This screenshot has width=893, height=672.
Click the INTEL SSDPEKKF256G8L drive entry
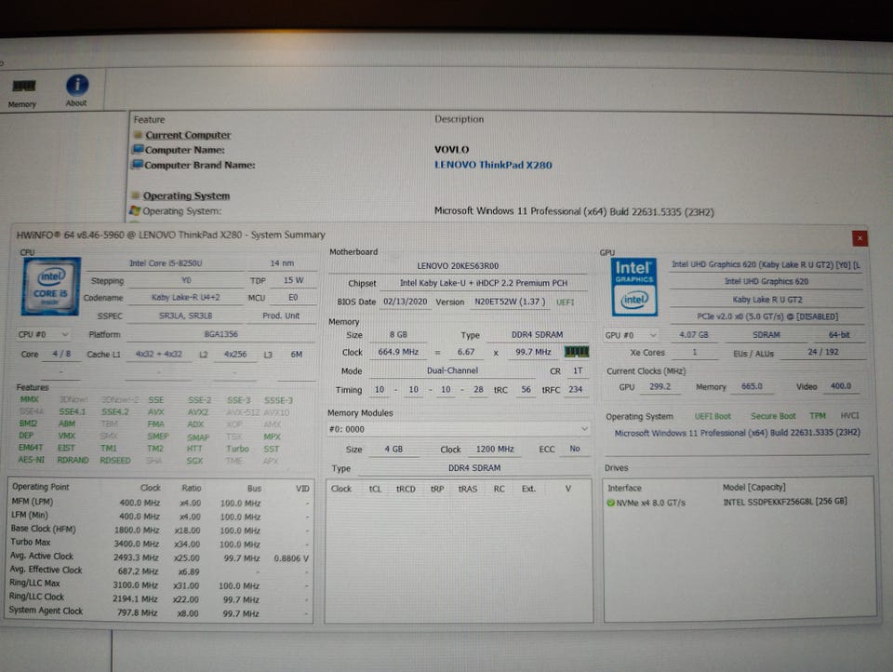coord(785,502)
